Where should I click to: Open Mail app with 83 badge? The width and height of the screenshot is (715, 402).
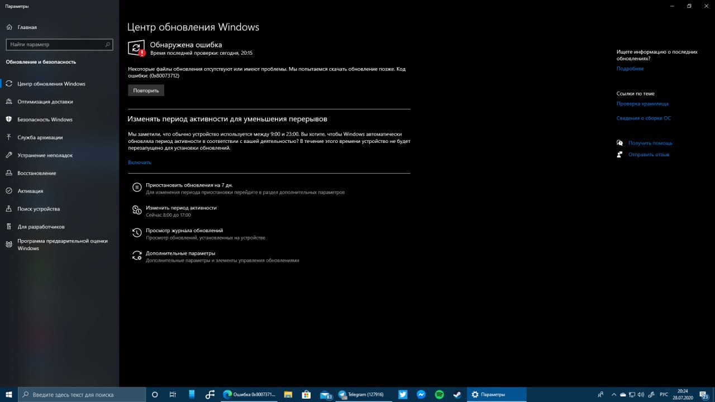326,394
